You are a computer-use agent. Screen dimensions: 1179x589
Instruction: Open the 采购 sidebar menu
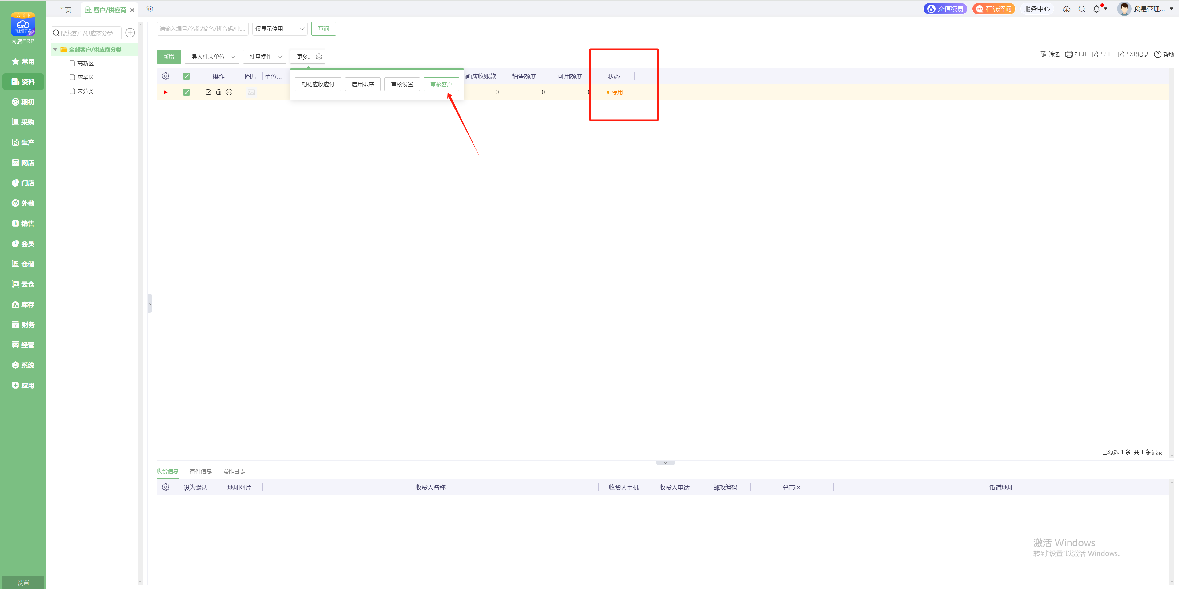tap(23, 122)
